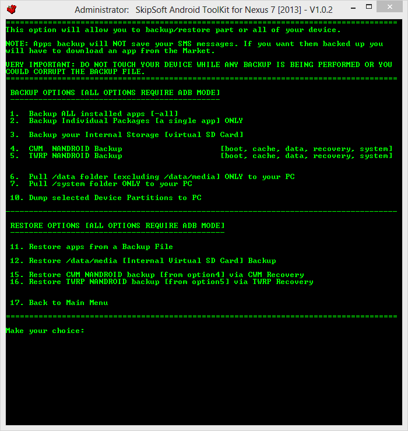
Task: Click Restore /data/media Backup option 12
Action: pos(143,261)
